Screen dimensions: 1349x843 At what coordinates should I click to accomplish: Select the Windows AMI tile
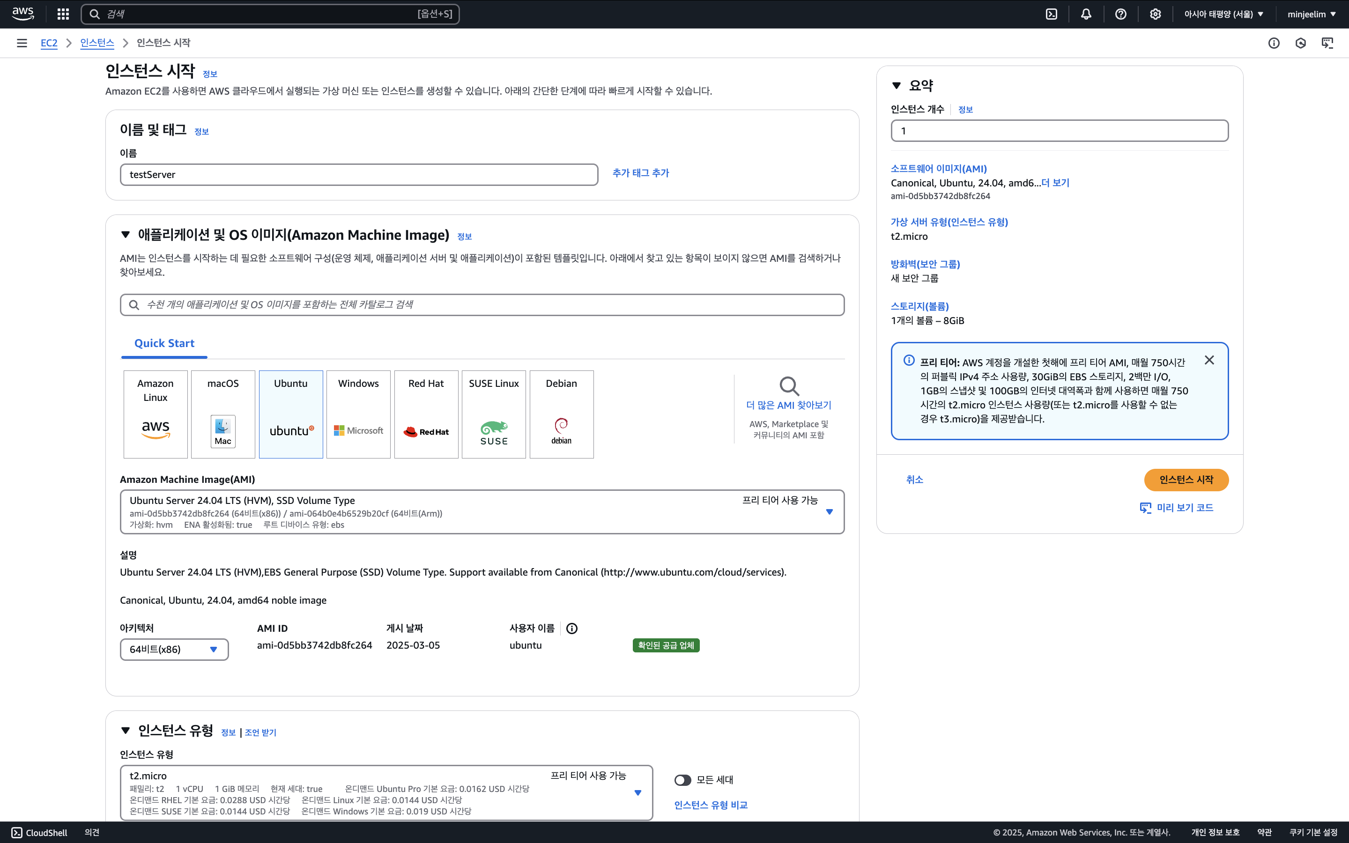pos(358,414)
